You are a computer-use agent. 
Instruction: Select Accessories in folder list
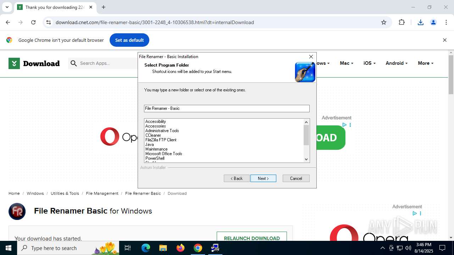[x=155, y=126]
